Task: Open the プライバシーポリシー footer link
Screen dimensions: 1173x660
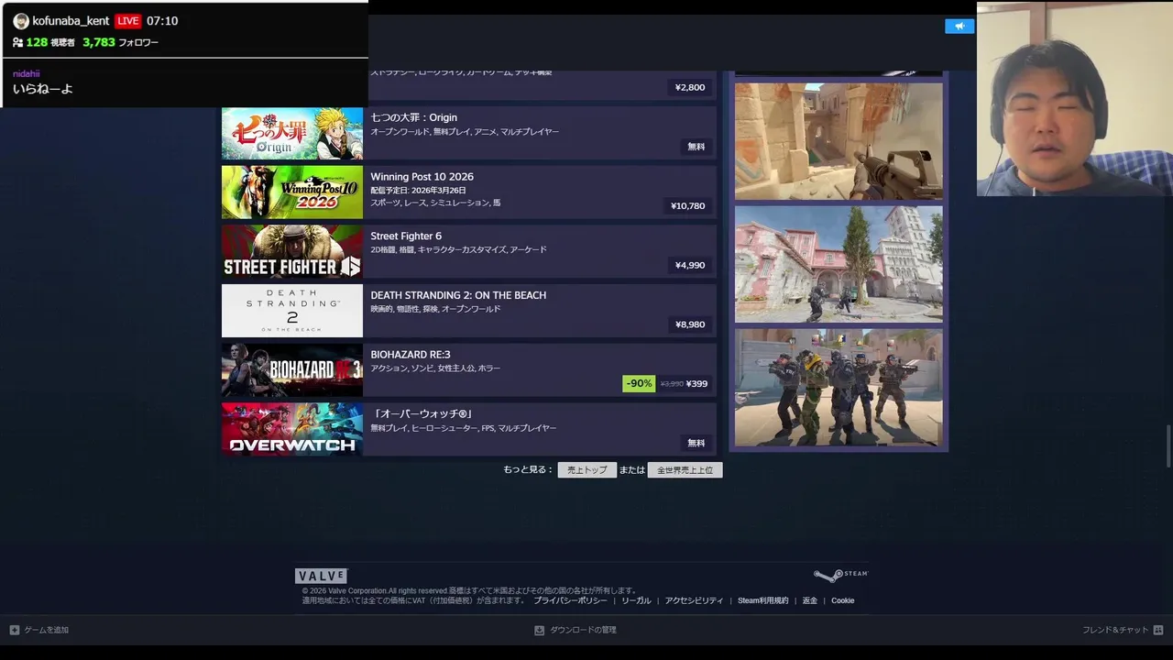Action: pyautogui.click(x=570, y=600)
